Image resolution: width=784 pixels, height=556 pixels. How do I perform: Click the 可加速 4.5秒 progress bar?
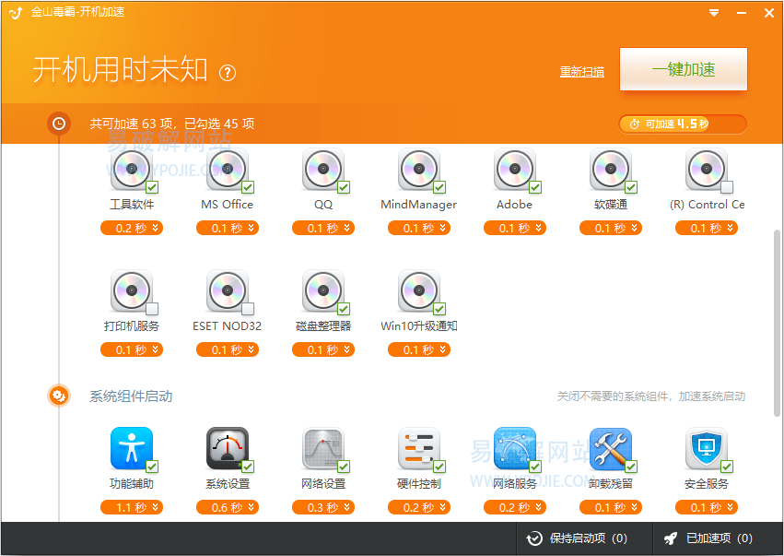(683, 124)
